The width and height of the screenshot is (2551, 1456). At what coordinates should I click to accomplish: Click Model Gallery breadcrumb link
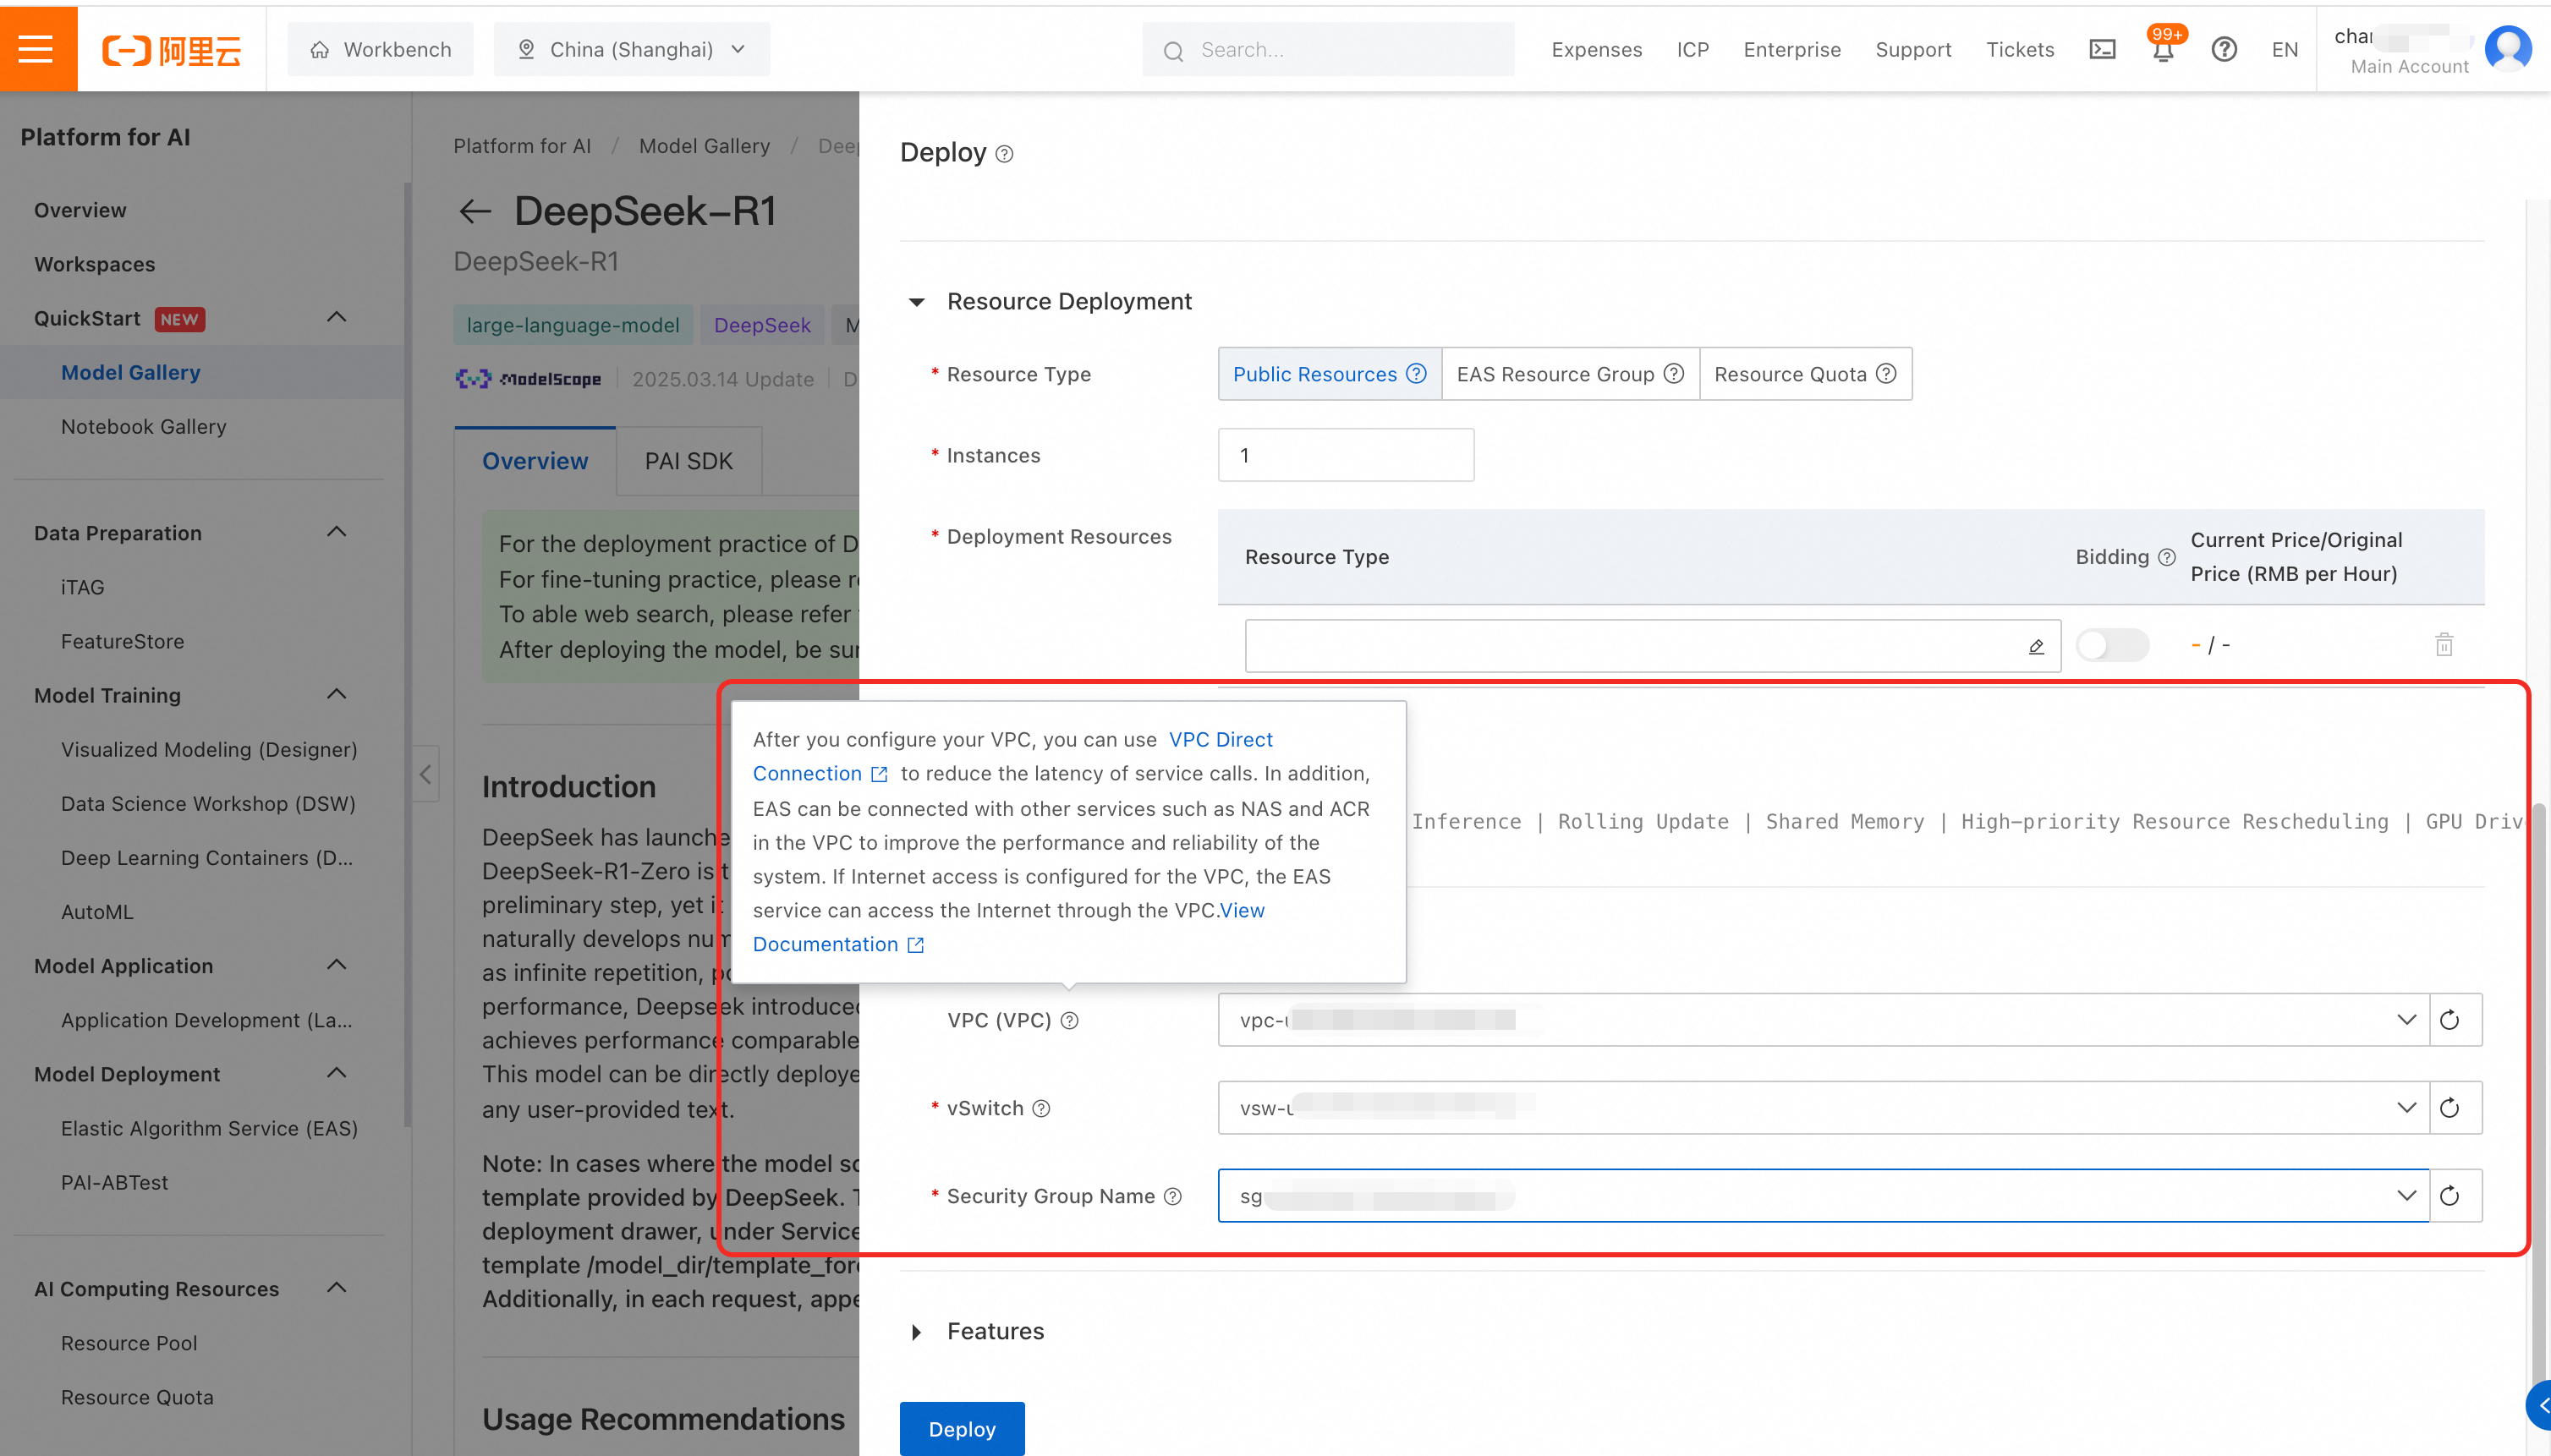click(x=705, y=146)
